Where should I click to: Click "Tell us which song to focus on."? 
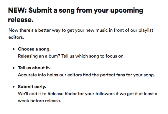pyautogui.click(x=93, y=56)
